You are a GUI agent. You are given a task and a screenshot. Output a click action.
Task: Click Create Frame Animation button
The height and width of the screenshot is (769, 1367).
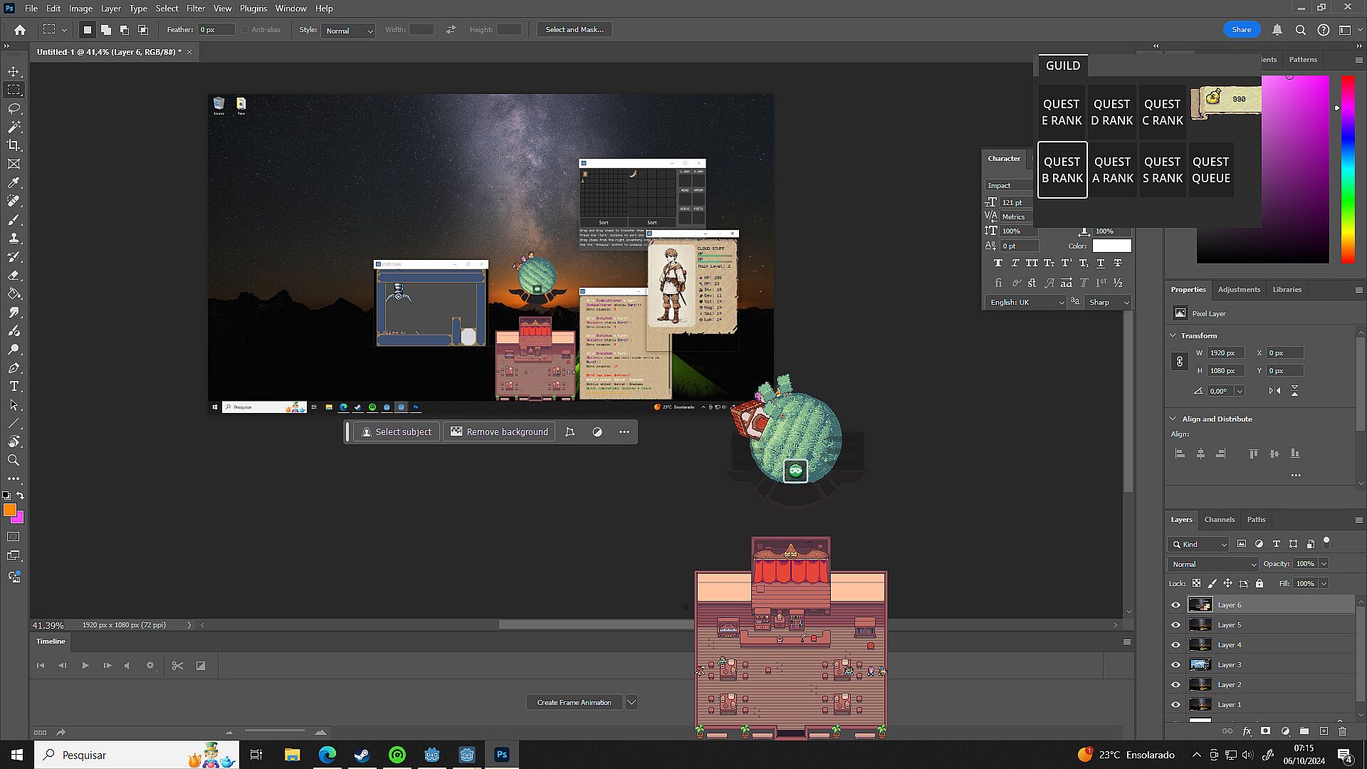point(574,702)
